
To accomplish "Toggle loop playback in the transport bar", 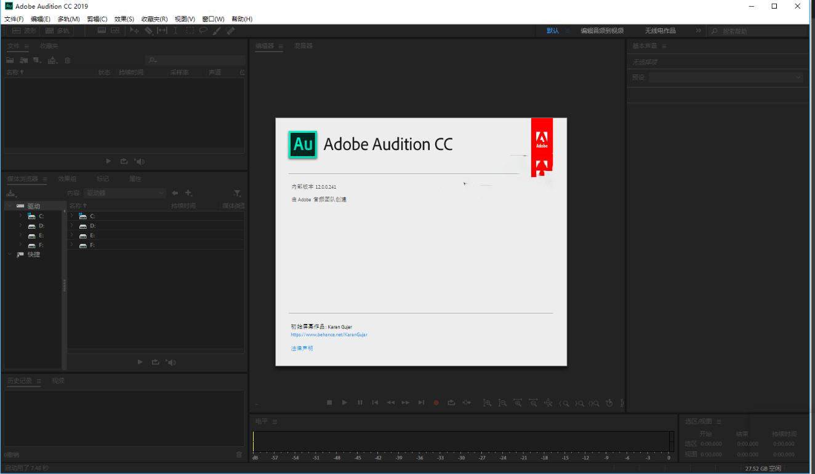I will click(x=451, y=403).
